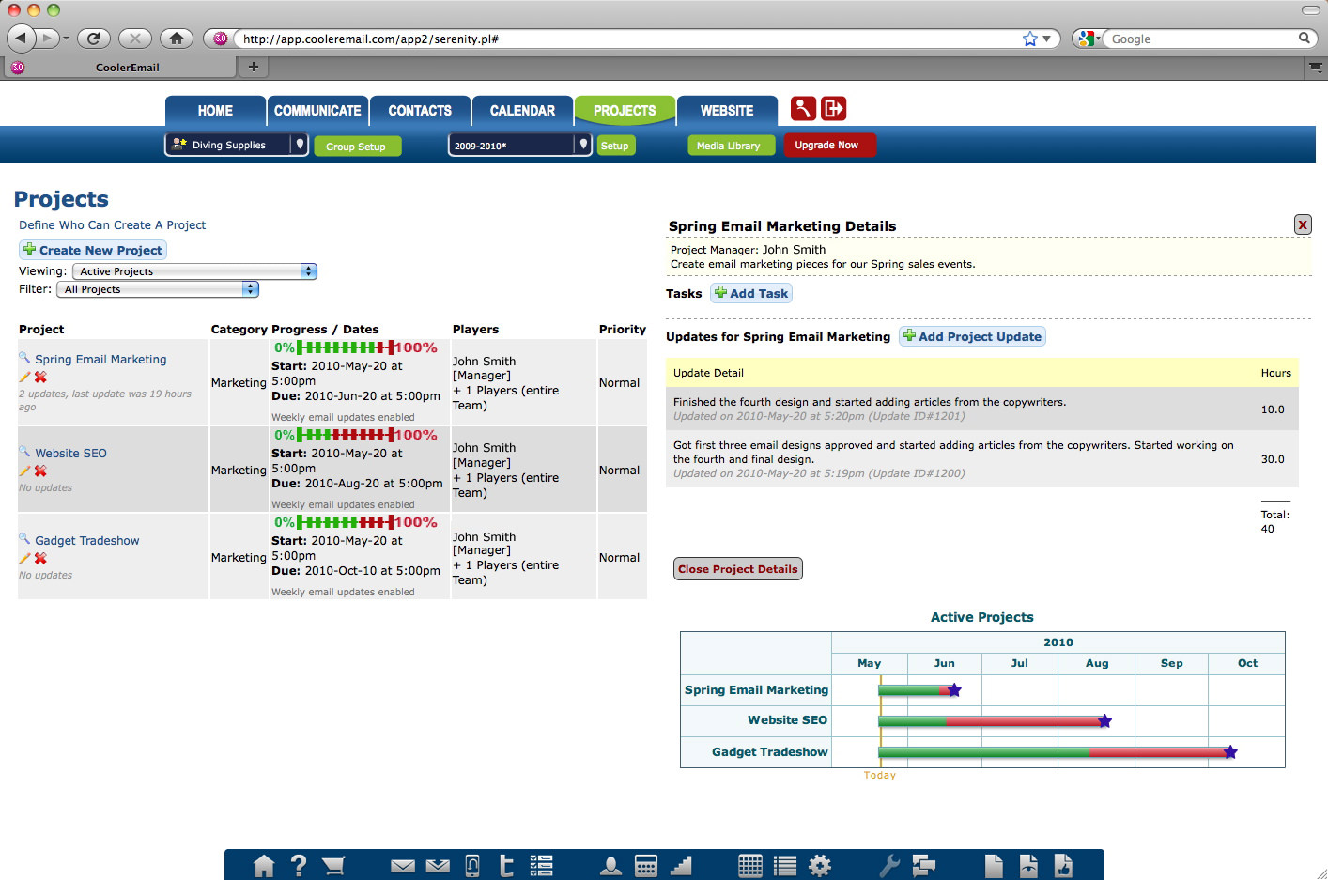
Task: Click the magnifier icon beside Gadget Tradeshow
Action: click(x=24, y=539)
